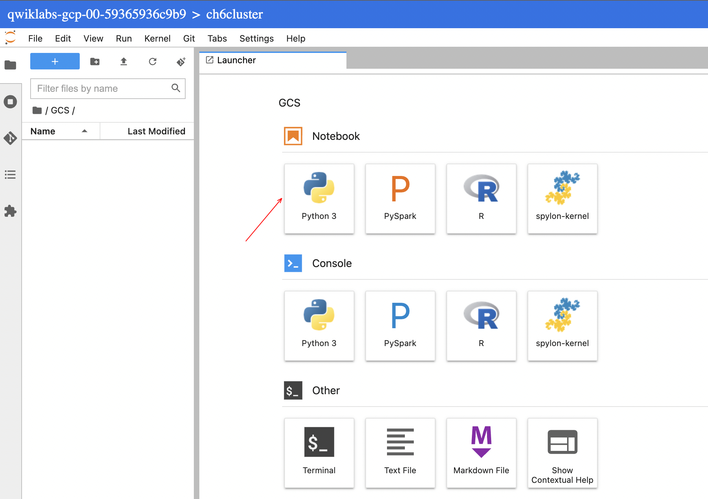Open the Running Terminals and Kernels panel
708x499 pixels.
tap(10, 102)
